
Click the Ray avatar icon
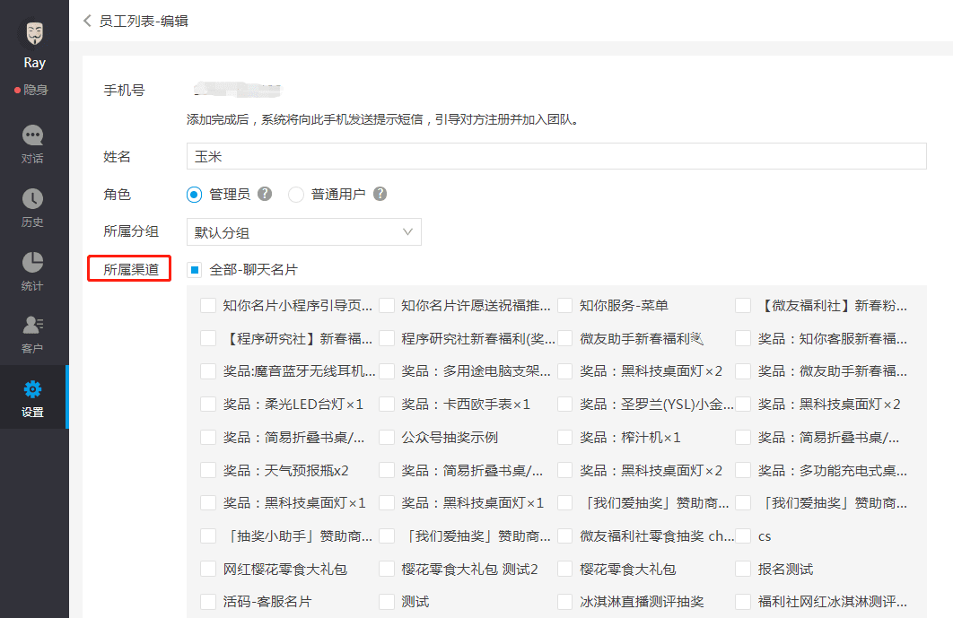[35, 33]
